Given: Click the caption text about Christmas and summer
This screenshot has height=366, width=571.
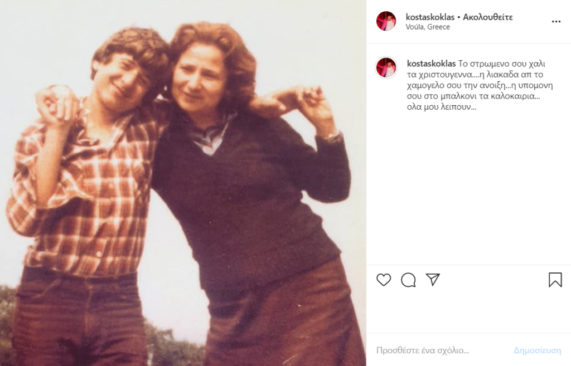Looking at the screenshot, I should (480, 85).
